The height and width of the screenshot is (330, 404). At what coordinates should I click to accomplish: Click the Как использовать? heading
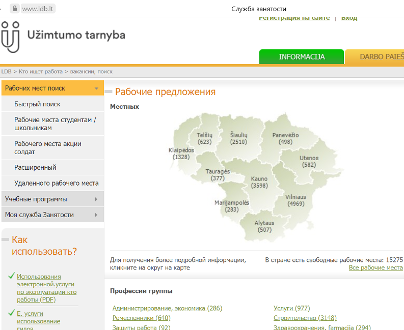click(x=44, y=246)
